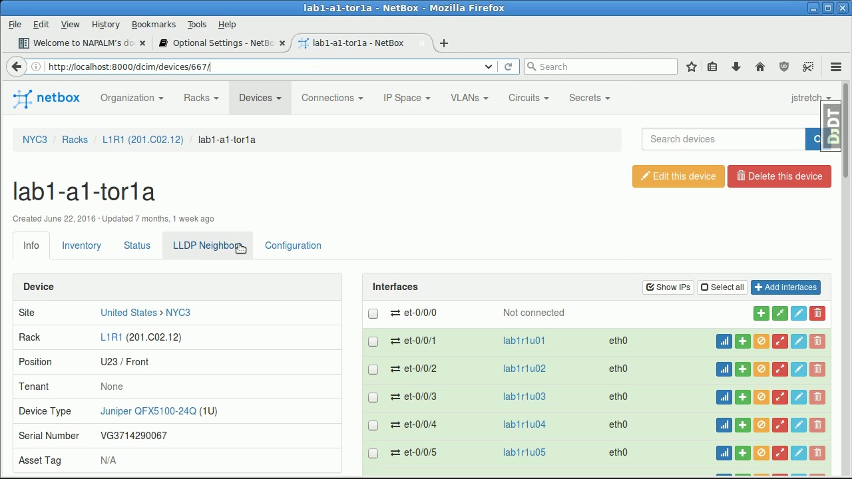Tick checkbox for interface et-0/0/0
This screenshot has width=852, height=479.
[373, 313]
